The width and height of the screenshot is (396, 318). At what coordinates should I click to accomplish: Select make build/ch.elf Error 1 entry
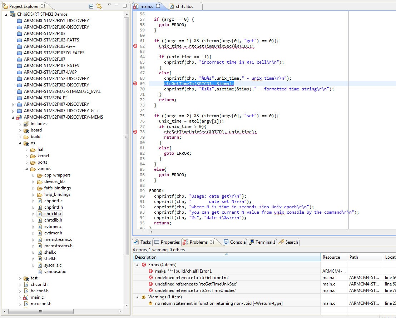tap(183, 271)
